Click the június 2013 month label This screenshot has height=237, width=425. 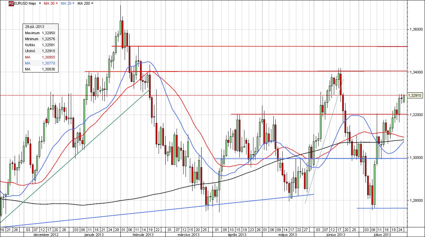336,234
